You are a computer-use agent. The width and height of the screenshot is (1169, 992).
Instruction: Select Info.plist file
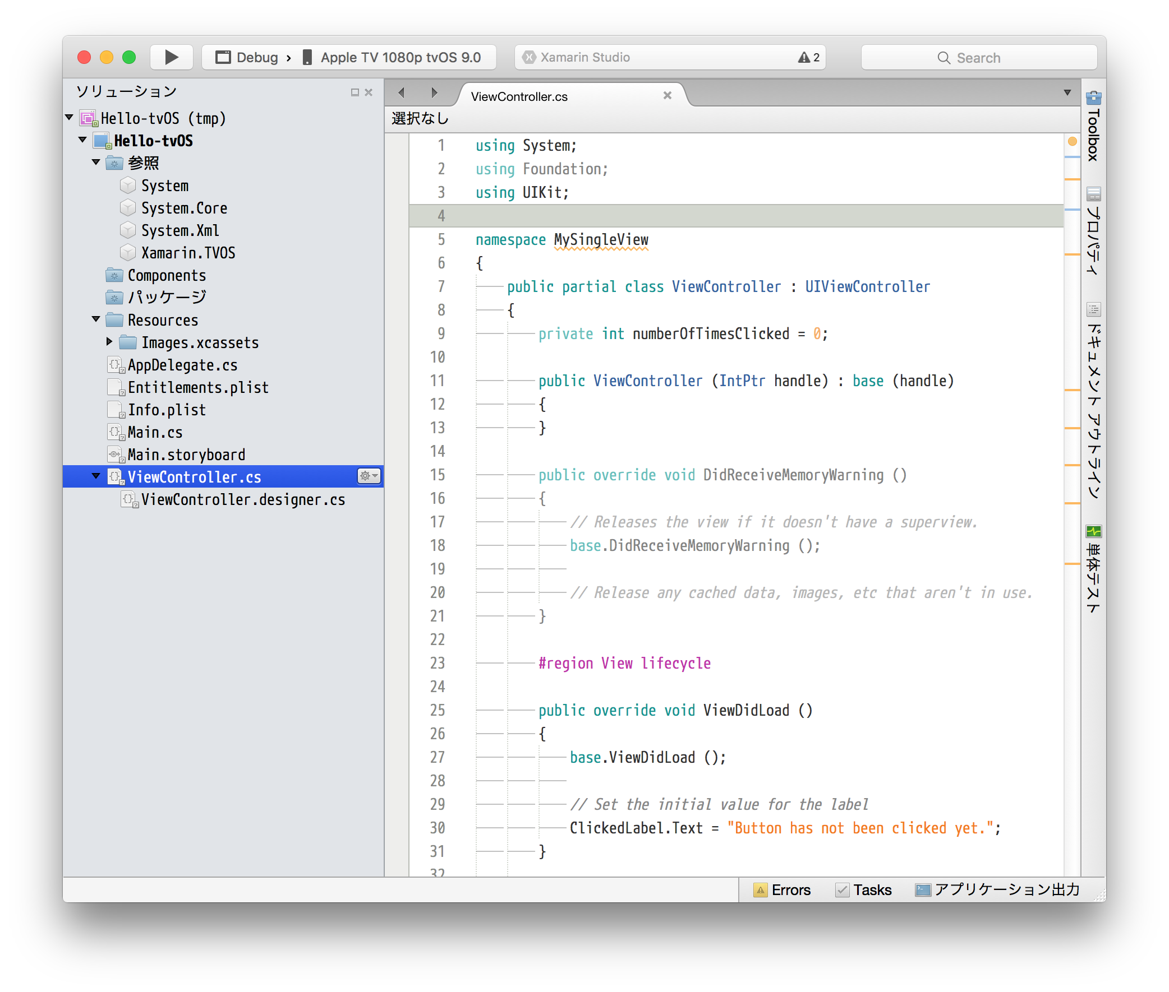pos(167,410)
